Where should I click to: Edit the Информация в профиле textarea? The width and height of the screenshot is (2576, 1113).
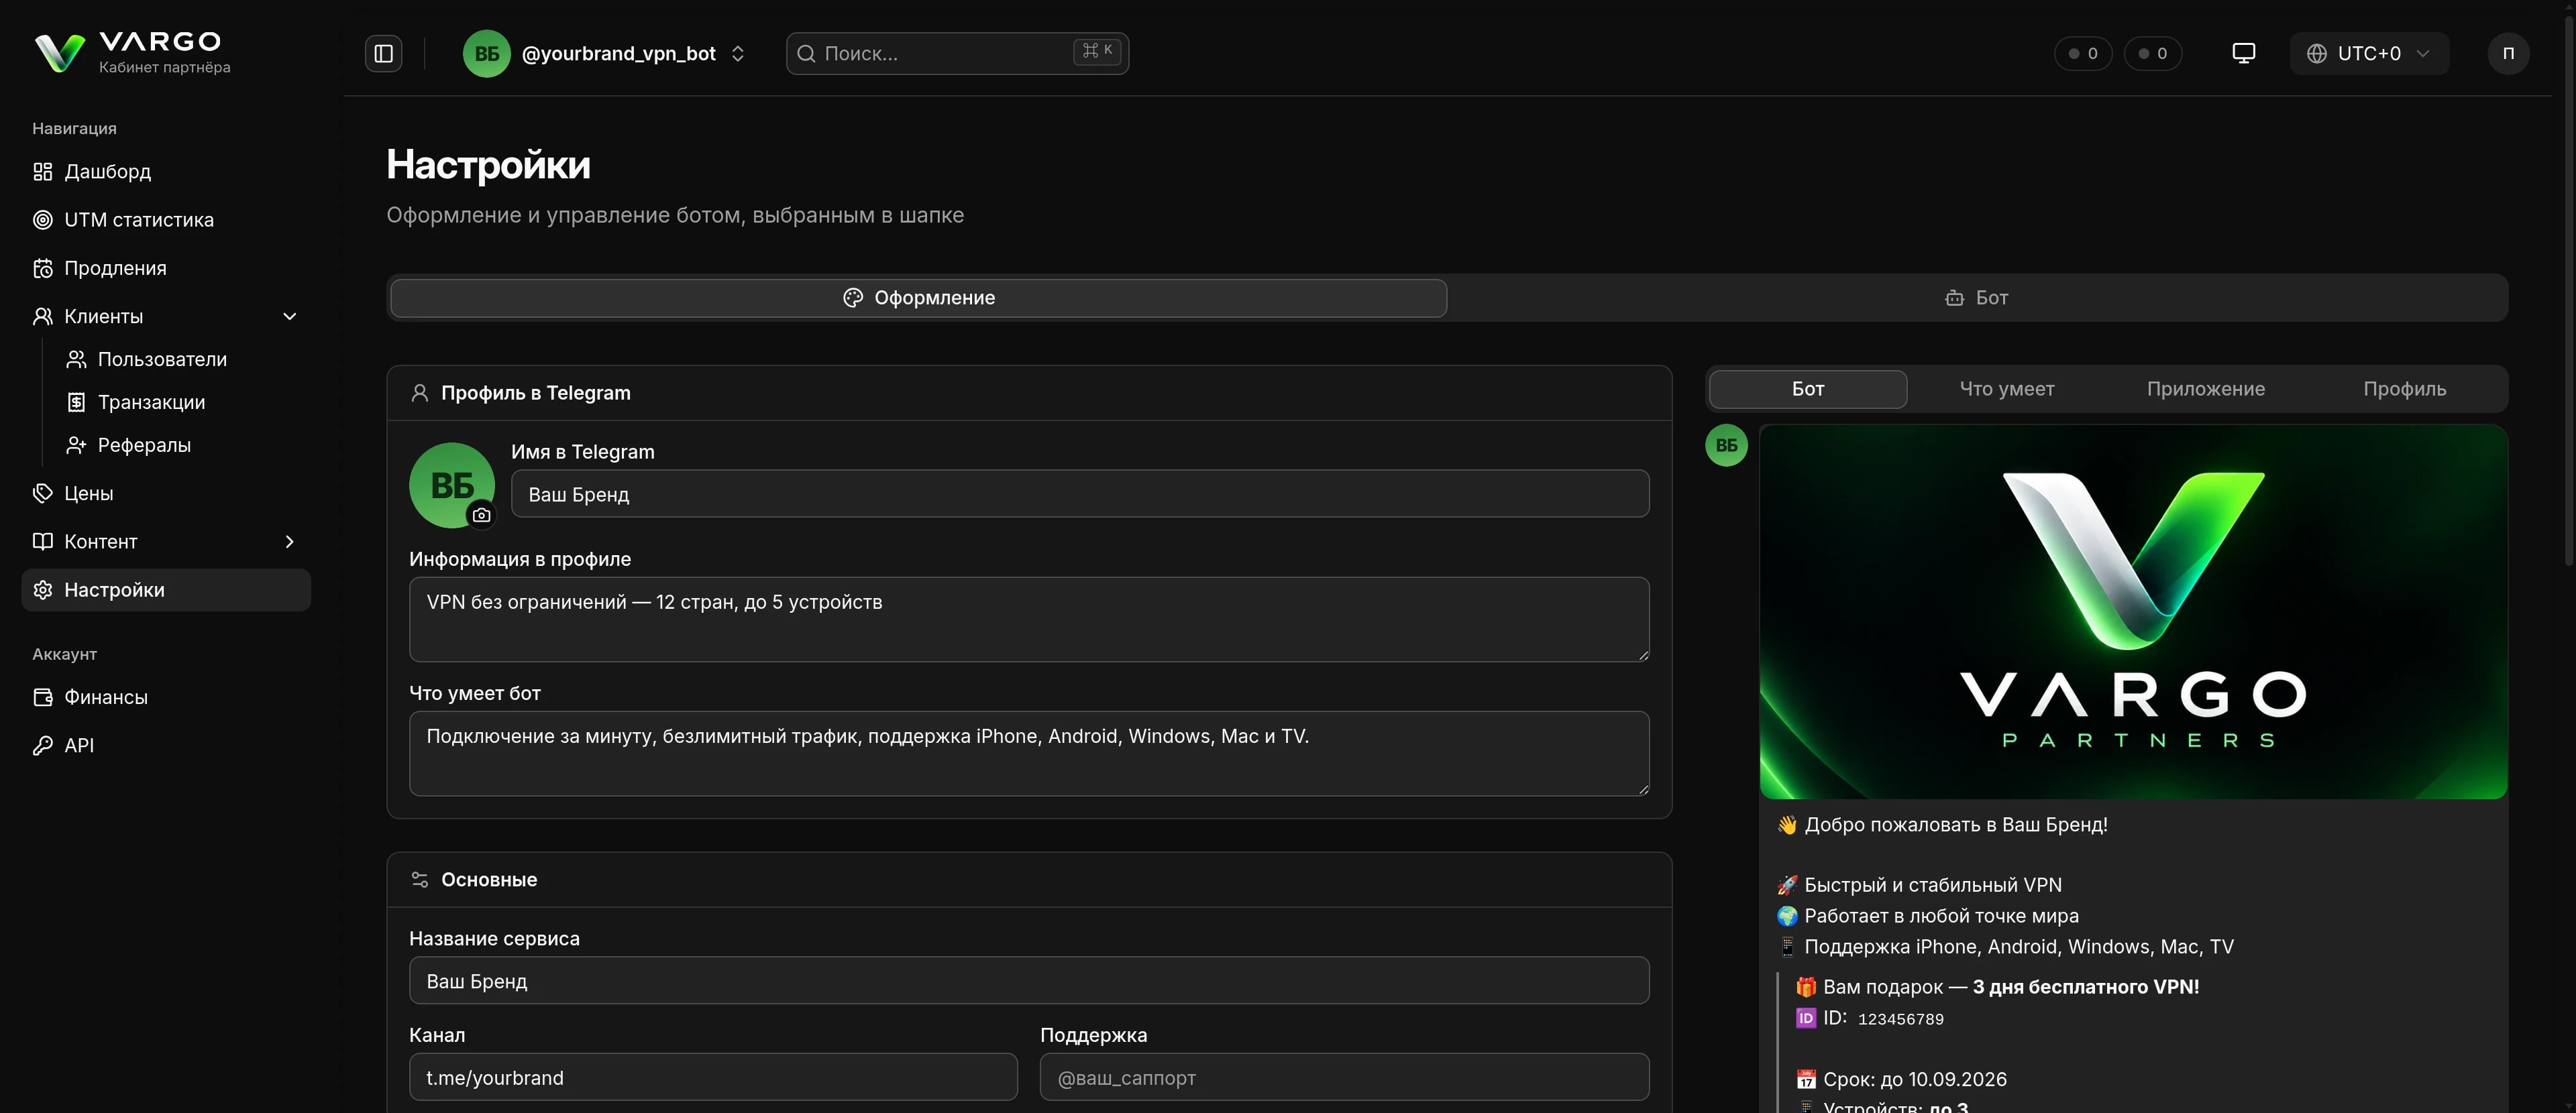click(1029, 620)
